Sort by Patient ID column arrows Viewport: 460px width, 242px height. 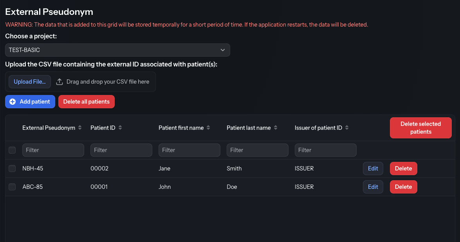tap(120, 128)
